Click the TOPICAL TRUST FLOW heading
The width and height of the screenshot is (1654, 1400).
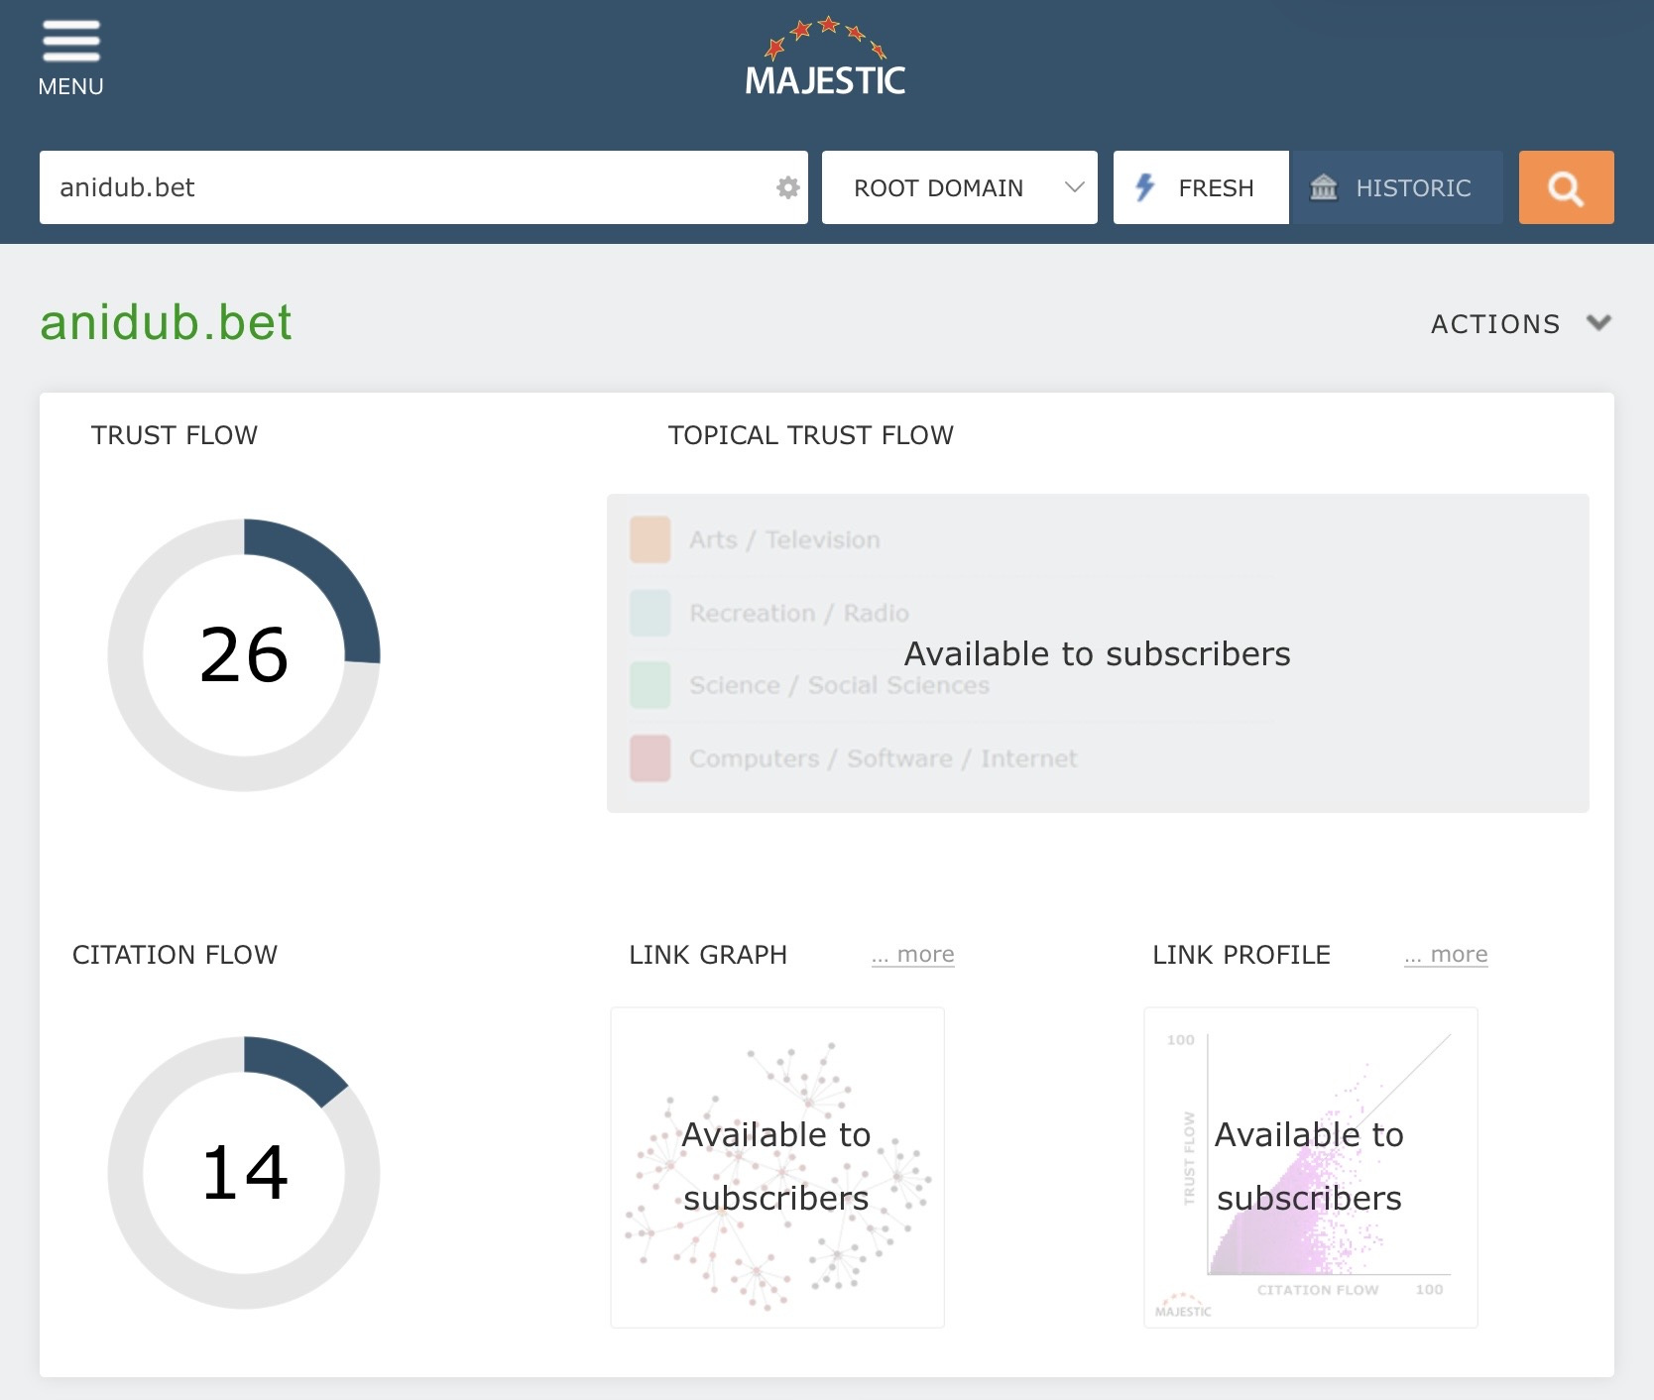(x=811, y=435)
